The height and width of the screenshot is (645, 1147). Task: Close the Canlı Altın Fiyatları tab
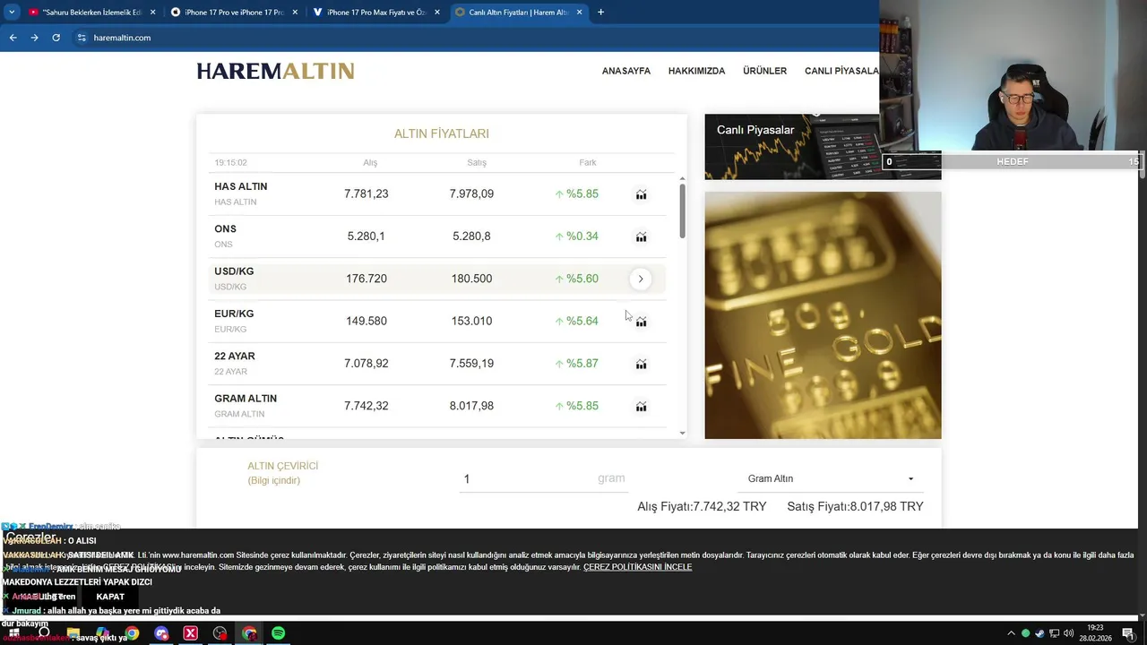tap(580, 13)
